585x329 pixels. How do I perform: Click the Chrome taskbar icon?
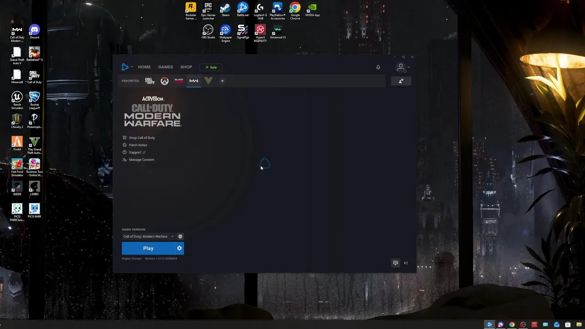(x=512, y=324)
